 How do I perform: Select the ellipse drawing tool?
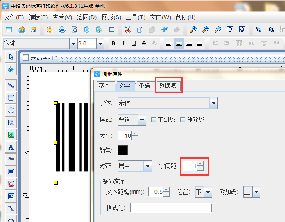[11, 110]
